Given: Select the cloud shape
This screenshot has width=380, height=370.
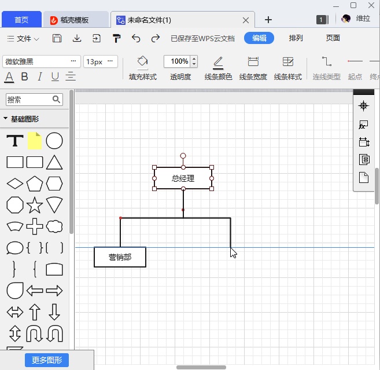Looking at the screenshot, I should [x=54, y=226].
